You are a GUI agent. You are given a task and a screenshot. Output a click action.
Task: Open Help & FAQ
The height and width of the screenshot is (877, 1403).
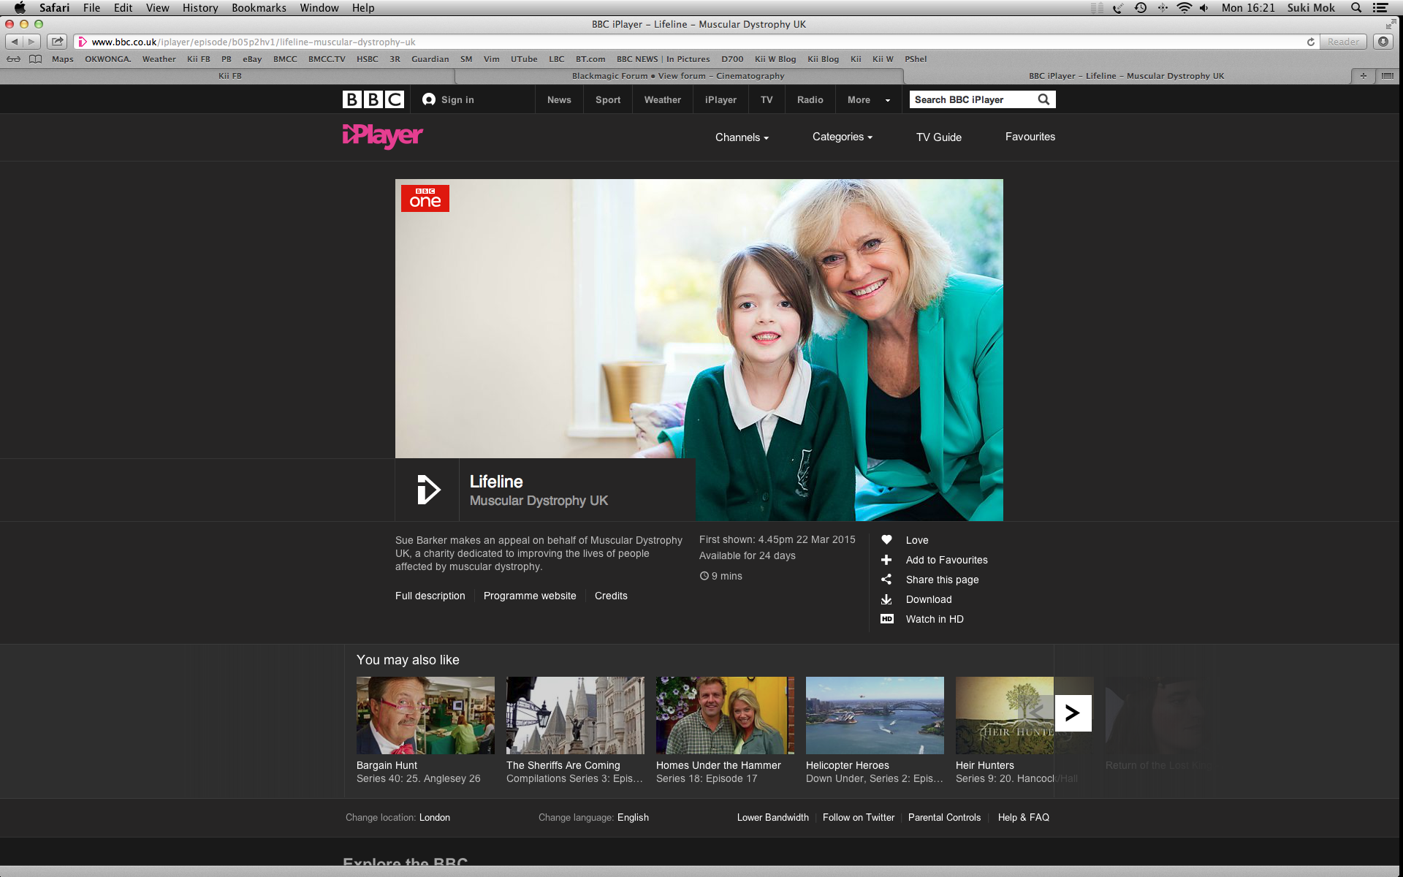[1024, 817]
